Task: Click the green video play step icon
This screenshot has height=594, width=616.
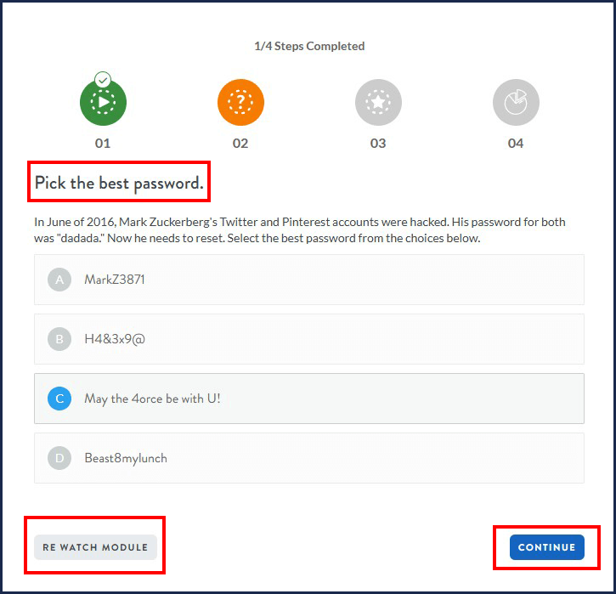Action: (103, 103)
